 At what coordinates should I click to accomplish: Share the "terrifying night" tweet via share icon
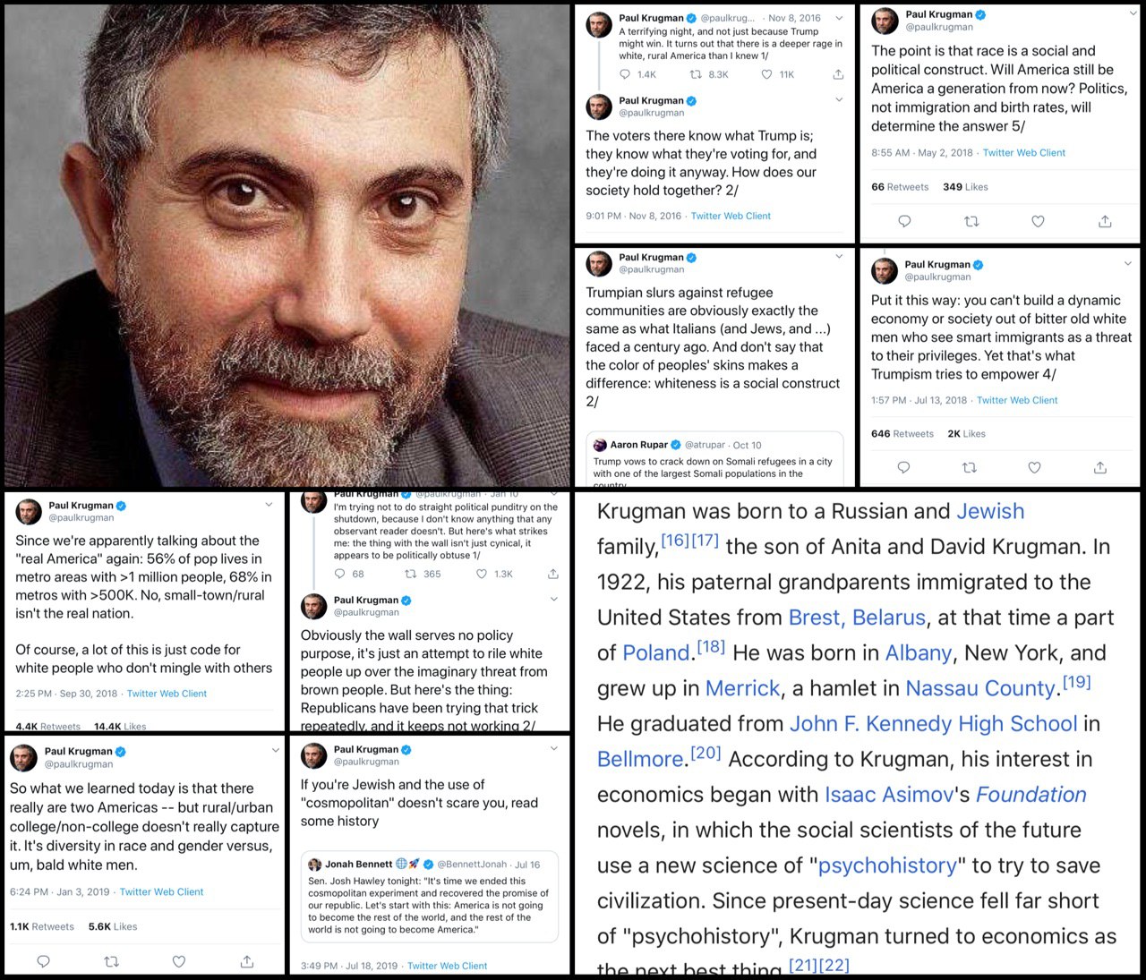[838, 74]
